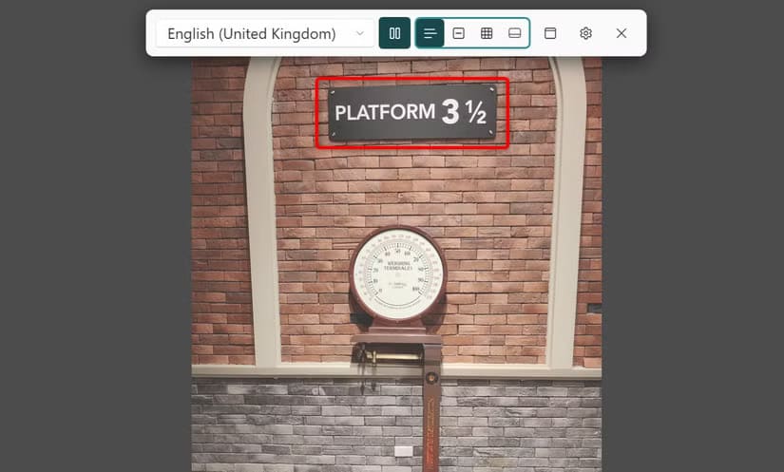
Task: Click the vertical red scale pole
Action: tap(431, 418)
